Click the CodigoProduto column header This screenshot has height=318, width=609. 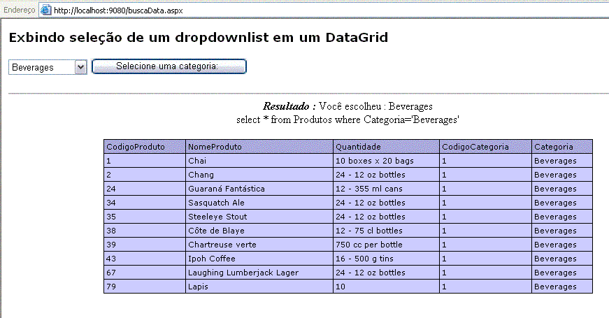point(145,147)
